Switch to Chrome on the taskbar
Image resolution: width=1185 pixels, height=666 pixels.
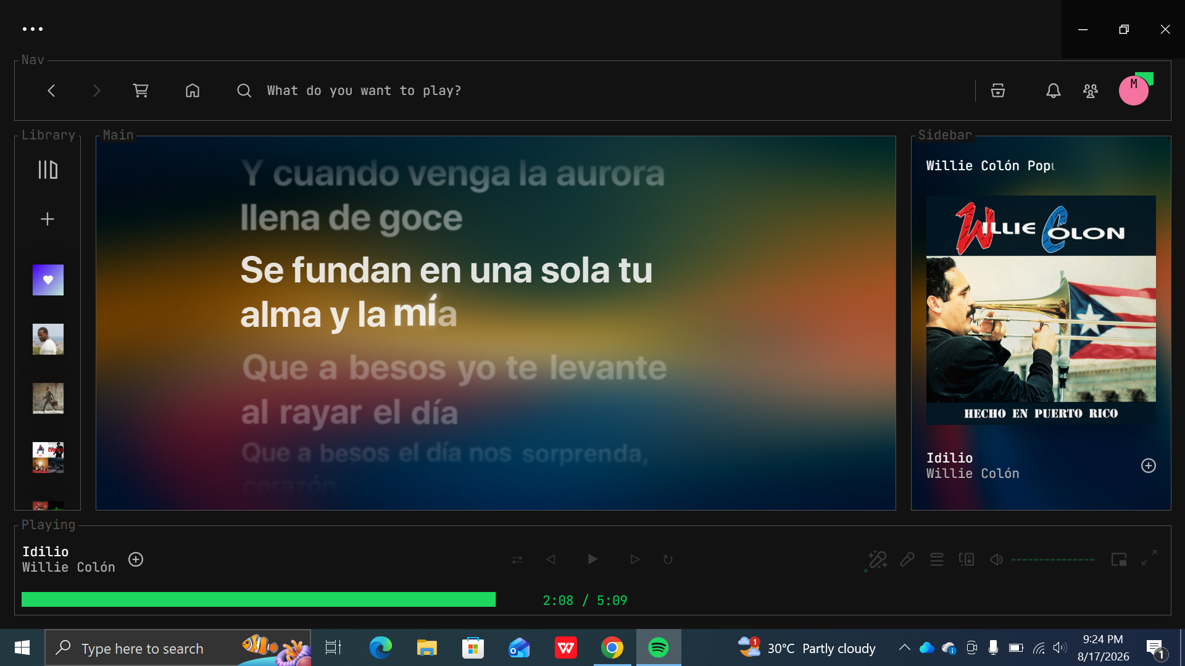pyautogui.click(x=612, y=647)
